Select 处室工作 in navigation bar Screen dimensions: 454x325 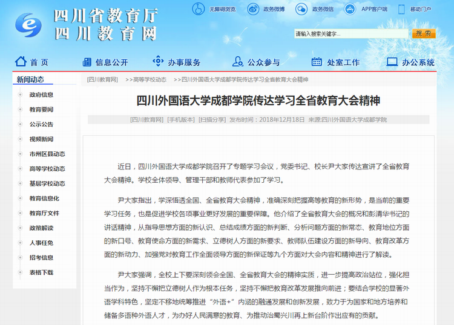[x=343, y=62]
